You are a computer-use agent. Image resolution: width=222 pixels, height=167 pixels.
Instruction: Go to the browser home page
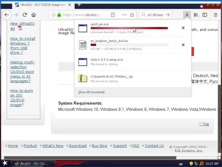(x=34, y=15)
